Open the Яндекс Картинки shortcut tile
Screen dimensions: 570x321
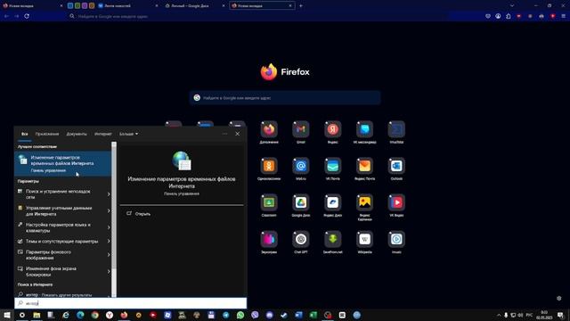pyautogui.click(x=364, y=202)
